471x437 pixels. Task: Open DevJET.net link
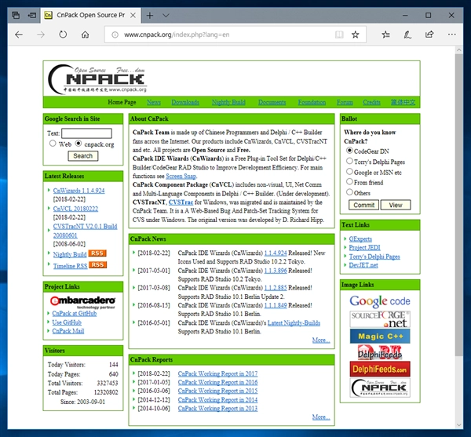pos(363,265)
